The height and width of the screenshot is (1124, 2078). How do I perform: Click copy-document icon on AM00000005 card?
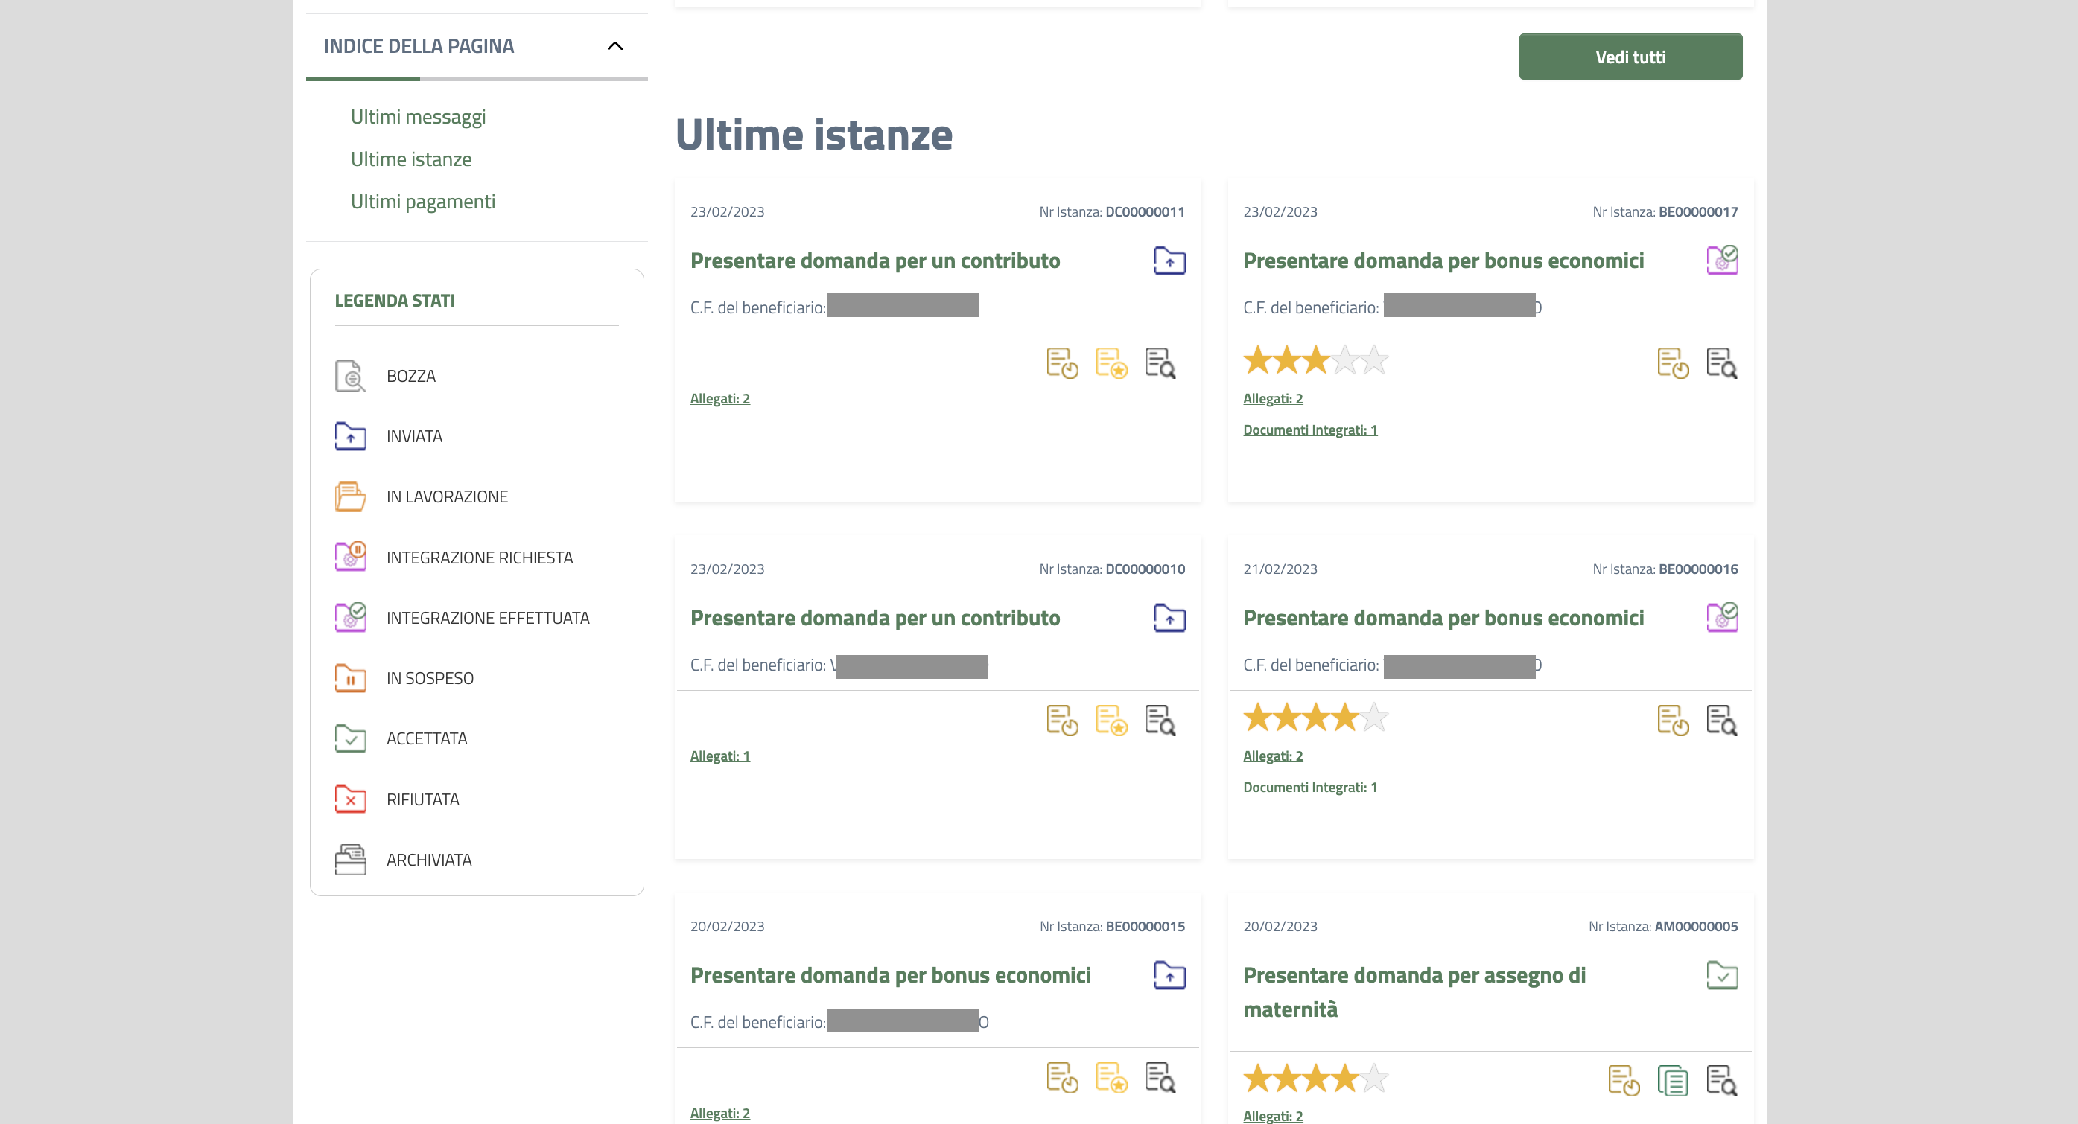1672,1081
